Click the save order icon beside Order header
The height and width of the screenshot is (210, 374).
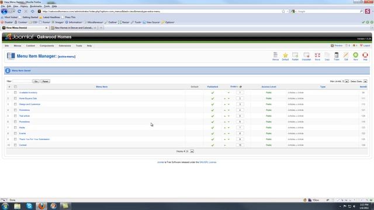(240, 87)
